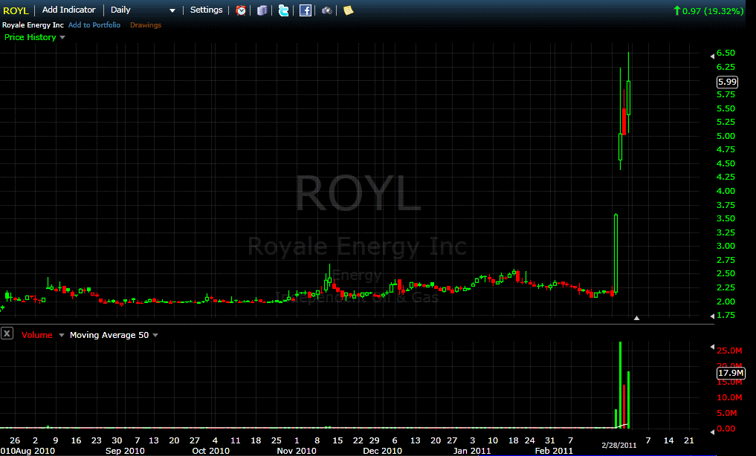Click the Sep 2010 month label

(125, 452)
